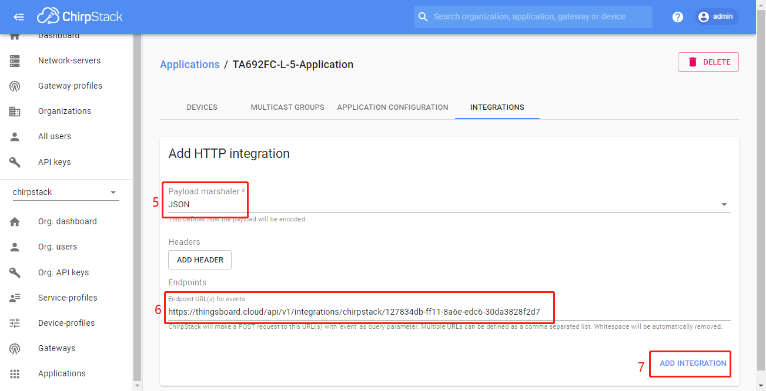Screen dimensions: 766x391
Task: Click the Org. API keys key icon
Action: [x=15, y=272]
